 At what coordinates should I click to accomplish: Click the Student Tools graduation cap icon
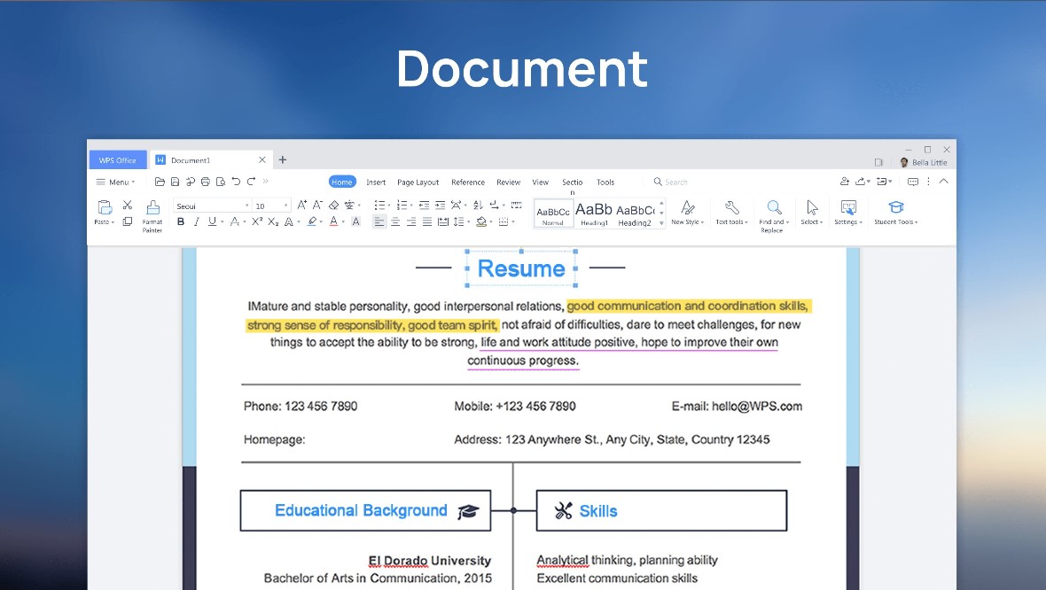896,208
